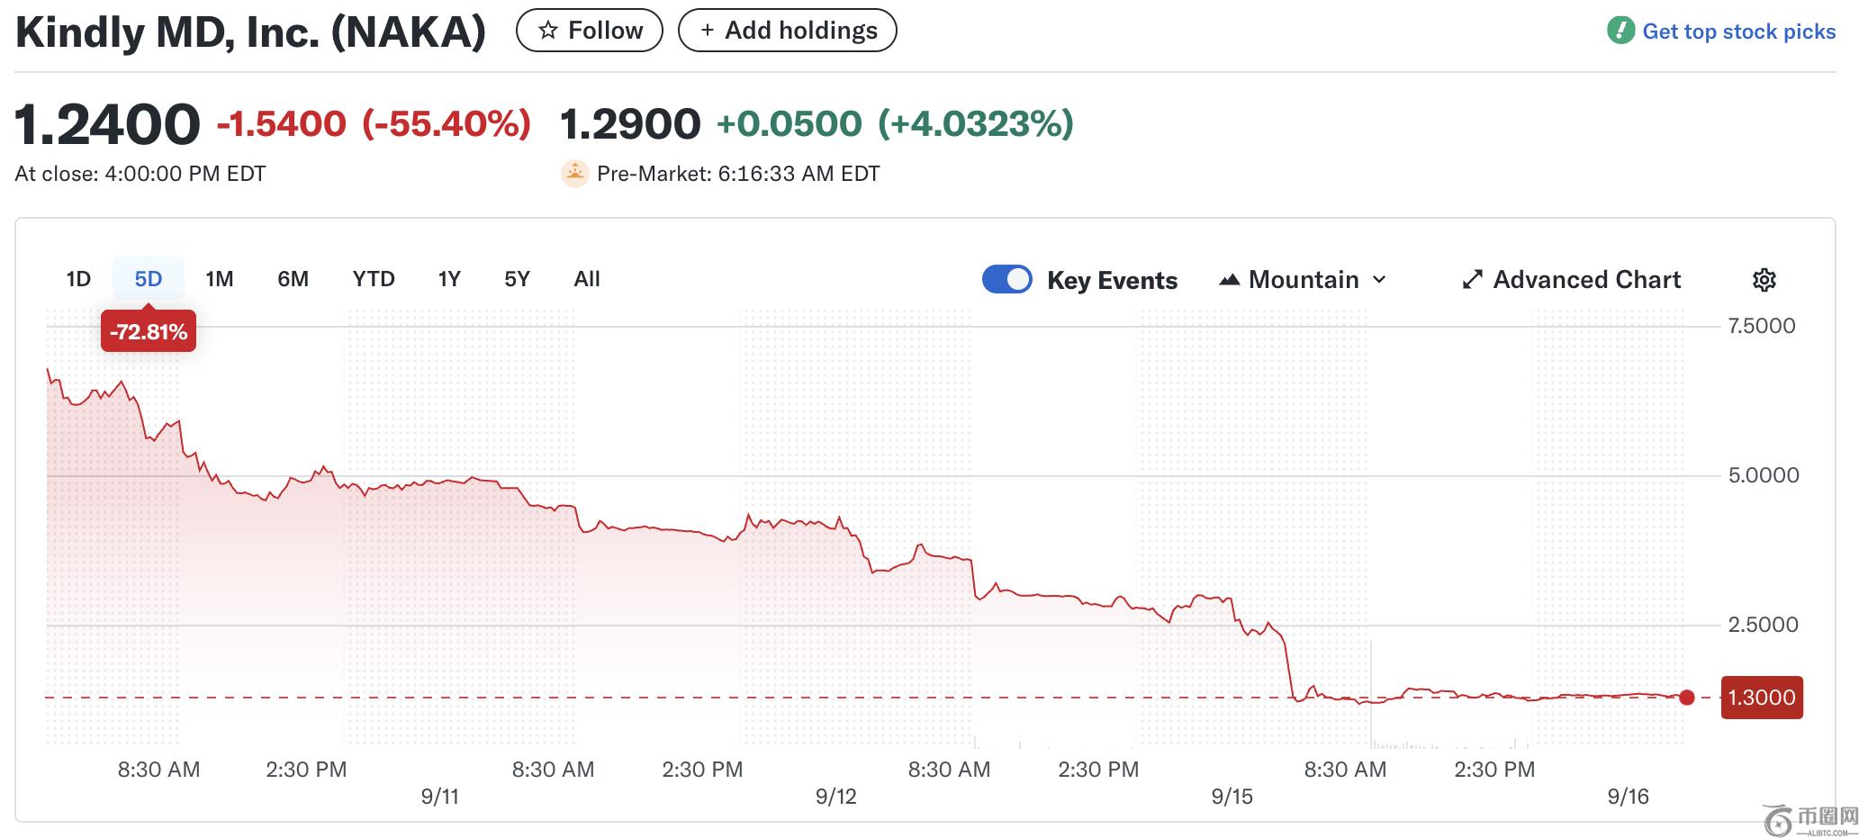Viewport: 1859px width, 838px height.
Task: Choose the YTD time range
Action: pyautogui.click(x=374, y=279)
